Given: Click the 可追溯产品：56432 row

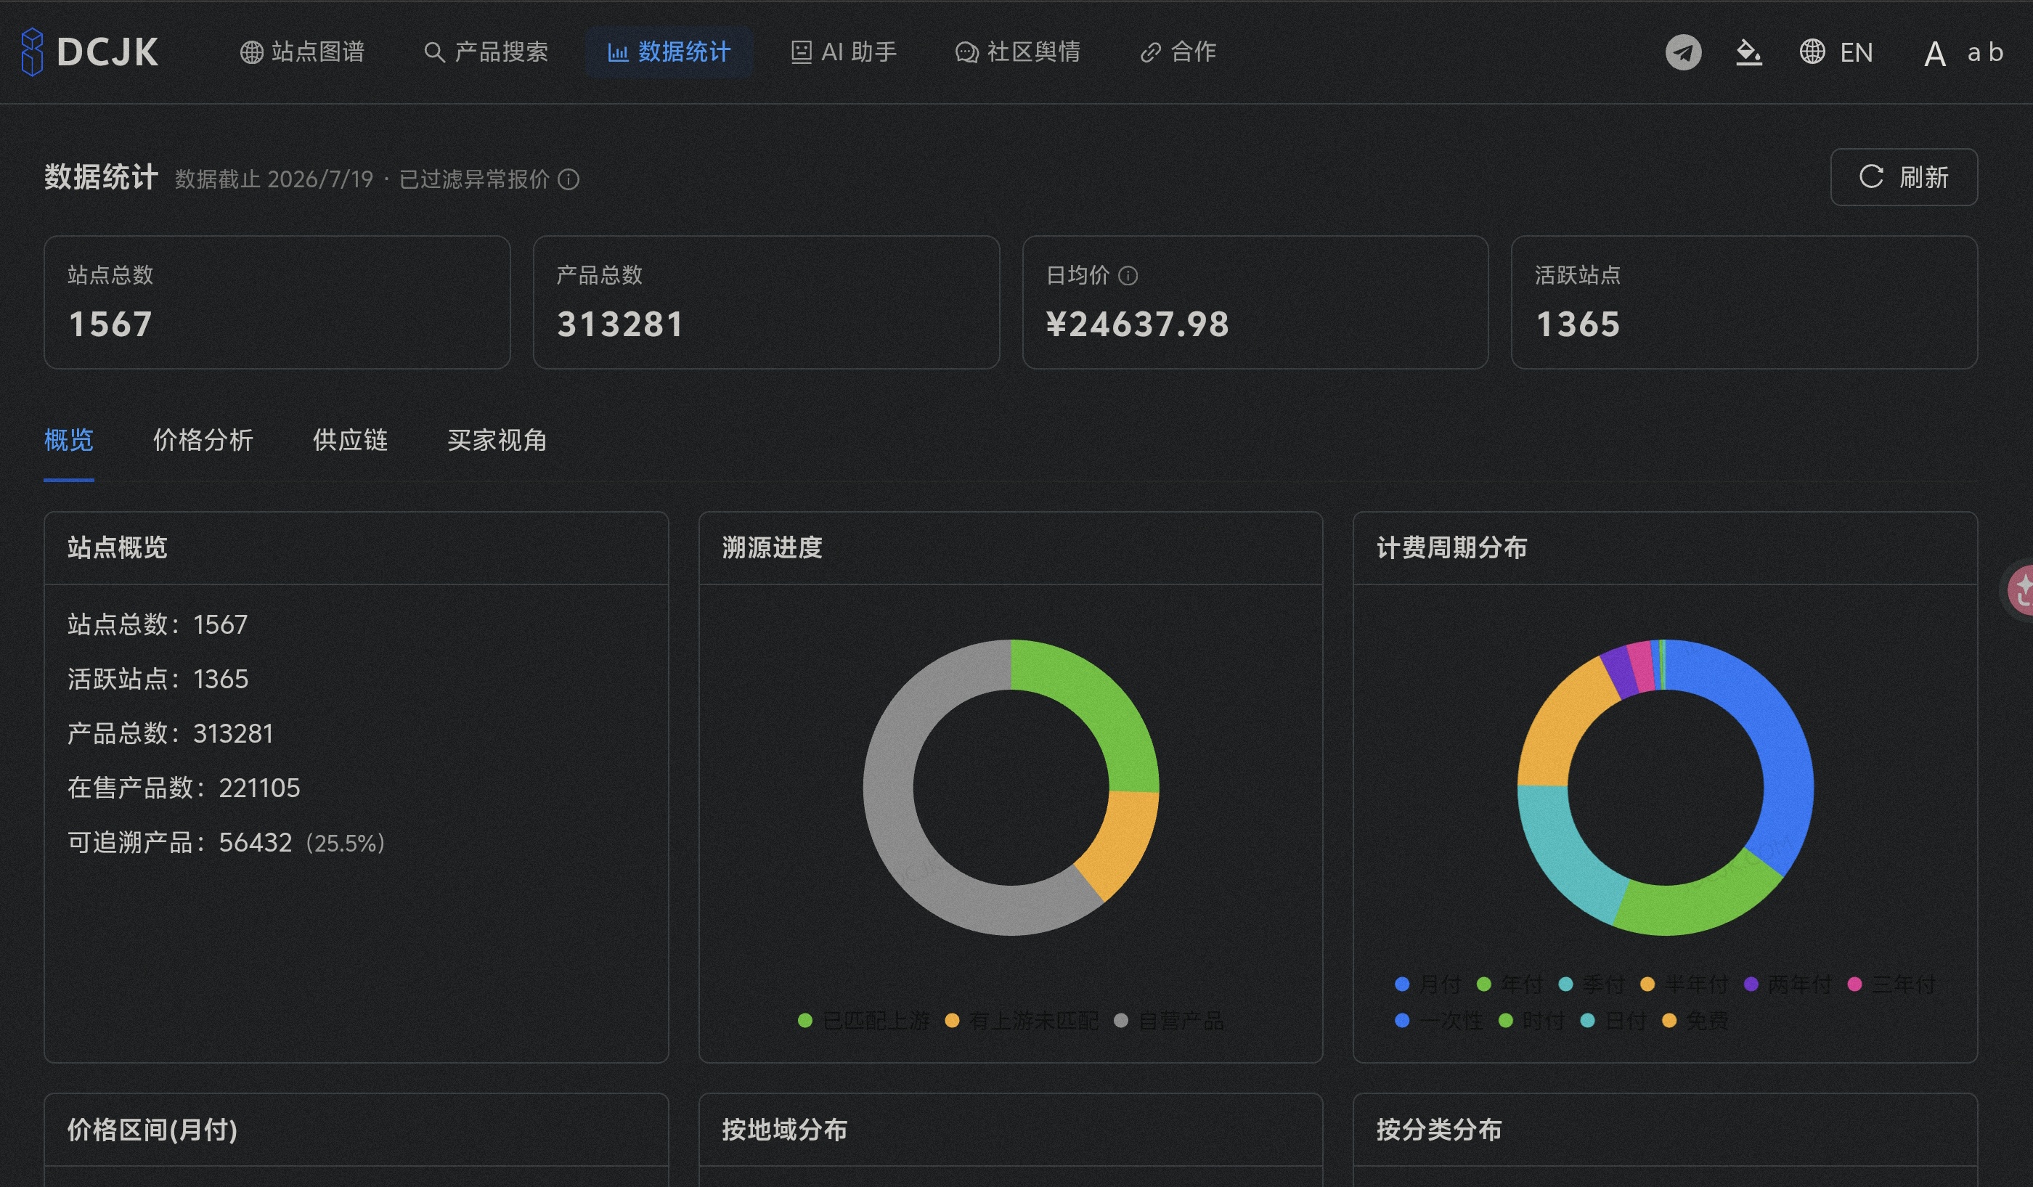Looking at the screenshot, I should 227,843.
